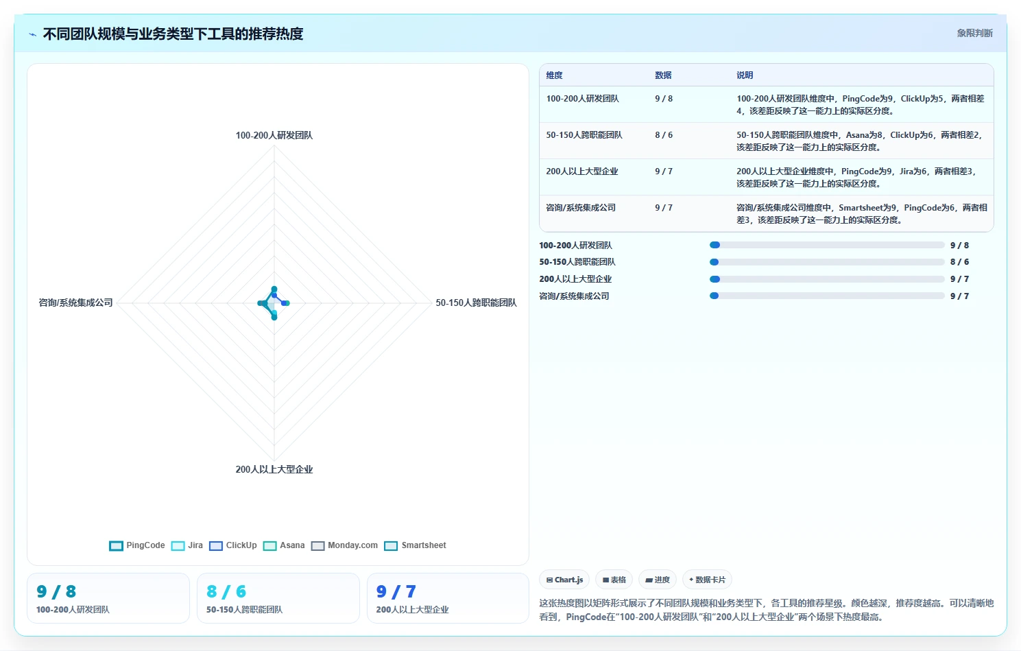This screenshot has height=651, width=1021.
Task: Toggle Smartsheet dataset in the legend
Action: pyautogui.click(x=415, y=546)
